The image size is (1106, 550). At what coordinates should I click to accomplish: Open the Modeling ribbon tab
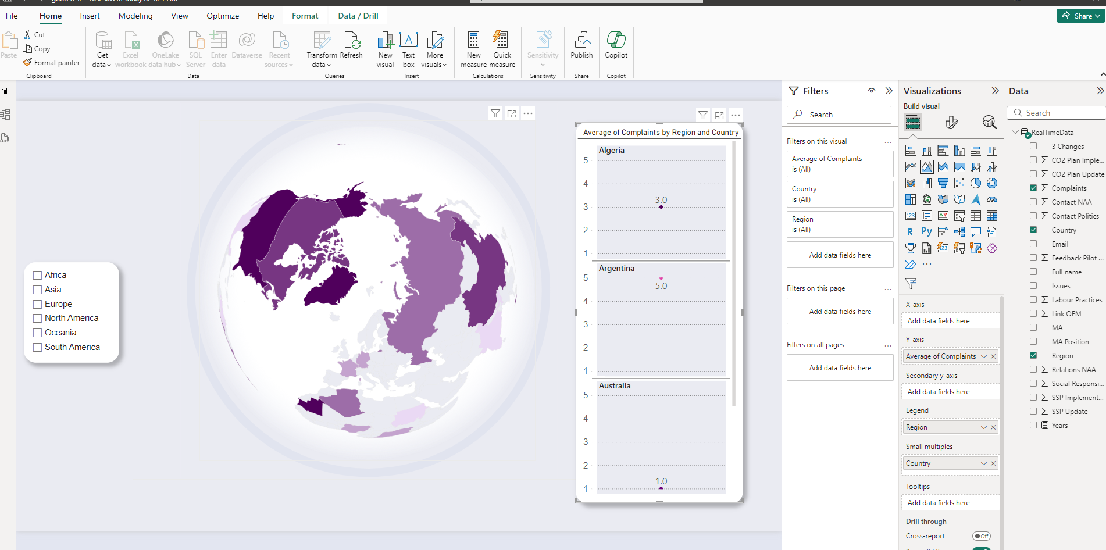click(x=135, y=16)
